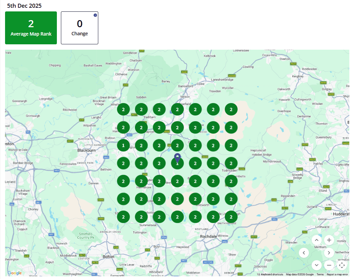The width and height of the screenshot is (352, 279).
Task: Pan the map down with arrow button
Action: coord(317,265)
